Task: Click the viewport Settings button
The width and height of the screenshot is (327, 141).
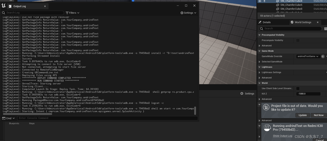Action: [247, 93]
